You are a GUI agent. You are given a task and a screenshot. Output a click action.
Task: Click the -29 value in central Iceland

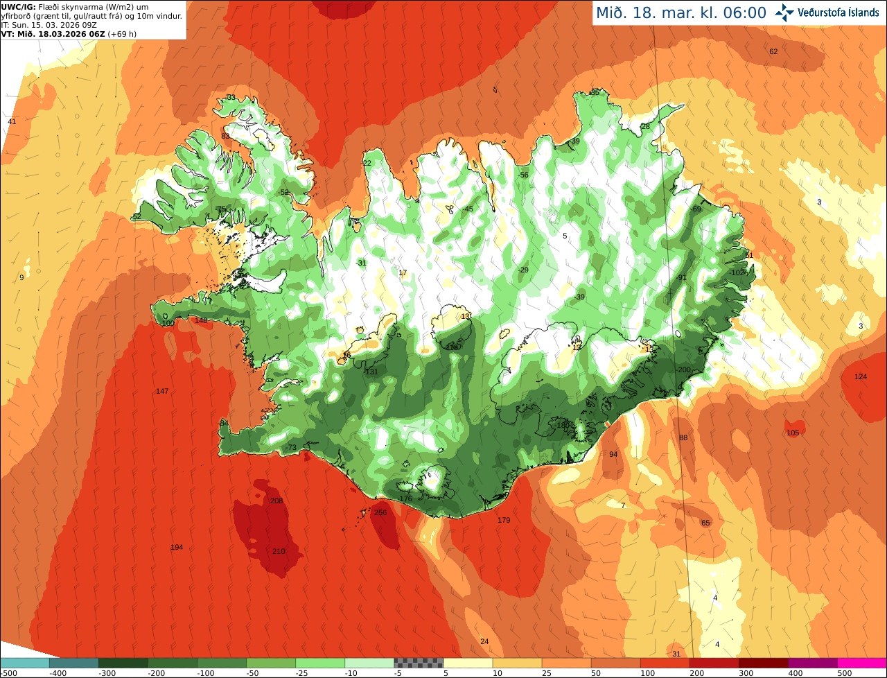[523, 270]
